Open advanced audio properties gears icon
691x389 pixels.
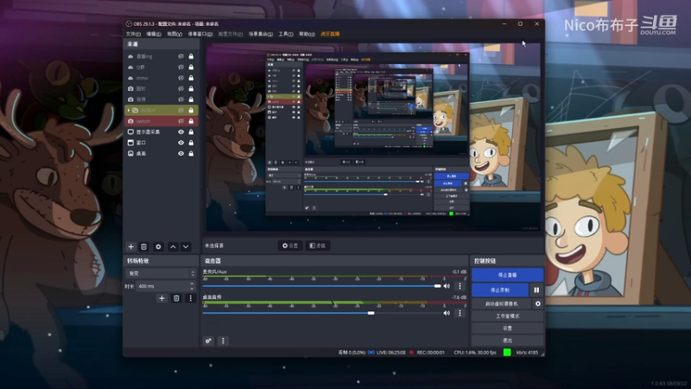[x=208, y=341]
